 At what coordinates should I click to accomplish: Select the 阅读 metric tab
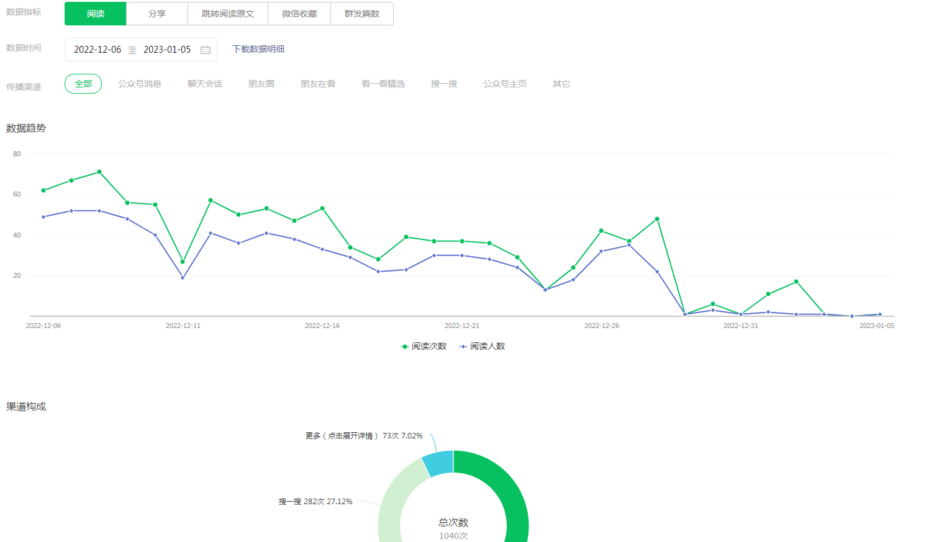tap(96, 14)
